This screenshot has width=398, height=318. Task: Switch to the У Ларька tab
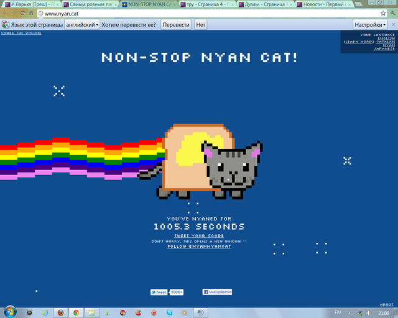click(30, 4)
